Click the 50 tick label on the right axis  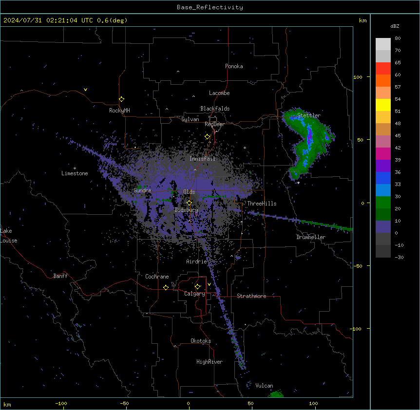[360, 140]
